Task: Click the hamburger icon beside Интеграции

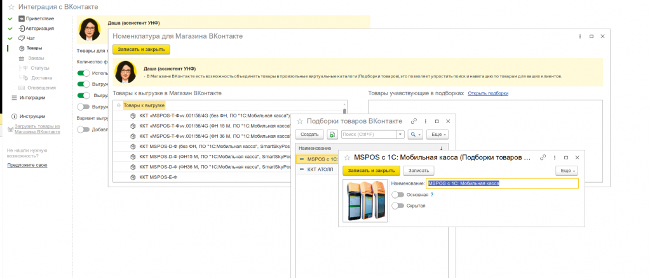Action: point(15,98)
